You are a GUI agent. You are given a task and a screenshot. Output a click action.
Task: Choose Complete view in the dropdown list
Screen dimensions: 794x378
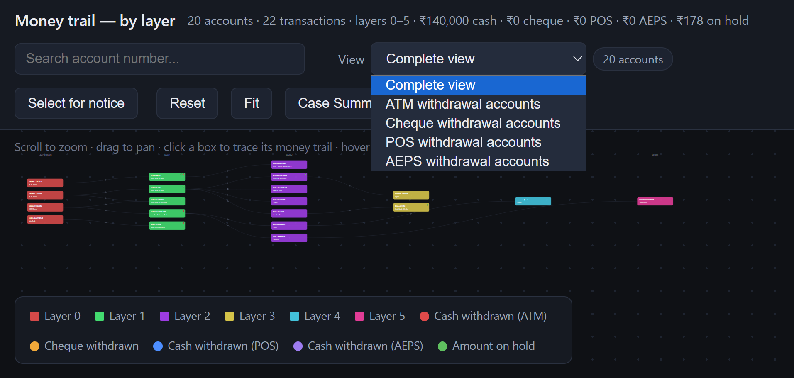(x=479, y=85)
